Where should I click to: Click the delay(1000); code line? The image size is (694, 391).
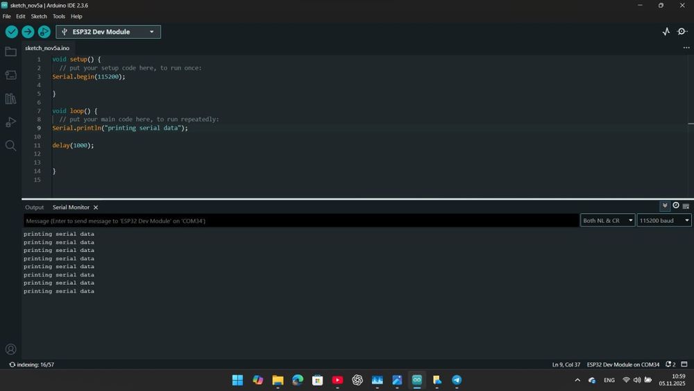pyautogui.click(x=73, y=145)
